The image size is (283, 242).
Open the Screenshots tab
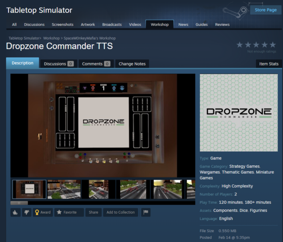point(62,24)
